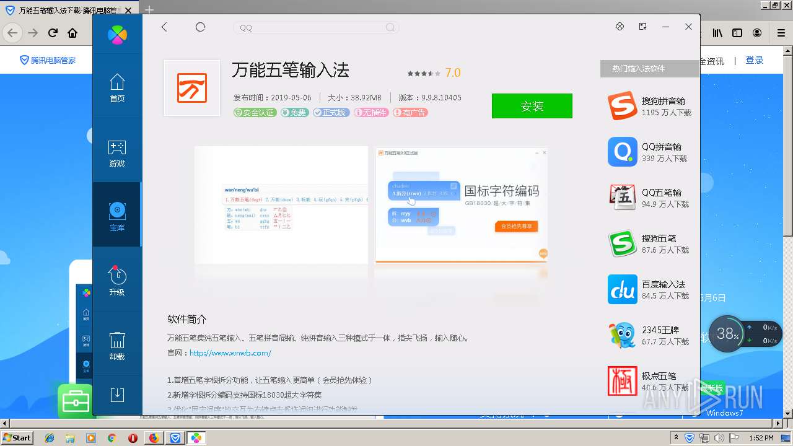
Task: Open Opera from the taskbar
Action: pyautogui.click(x=133, y=438)
